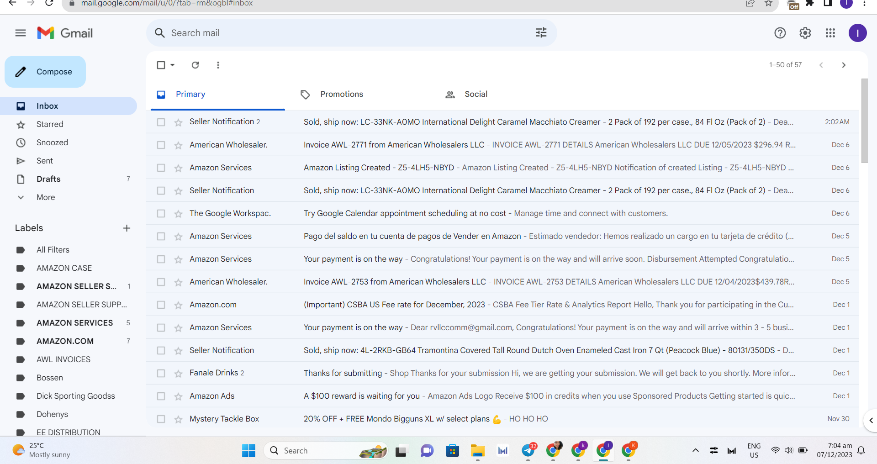Open the More options three-dot menu
The width and height of the screenshot is (877, 464).
[x=218, y=65]
